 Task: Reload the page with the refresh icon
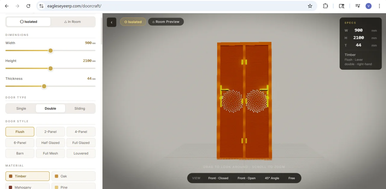pos(28,6)
